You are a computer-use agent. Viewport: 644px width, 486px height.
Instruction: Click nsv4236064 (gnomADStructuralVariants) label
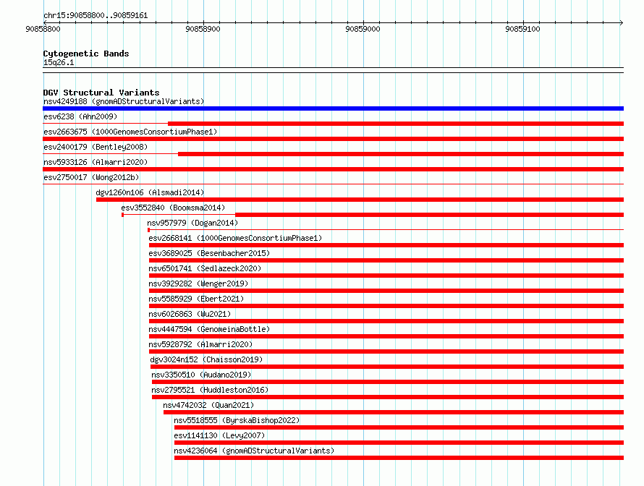click(254, 451)
